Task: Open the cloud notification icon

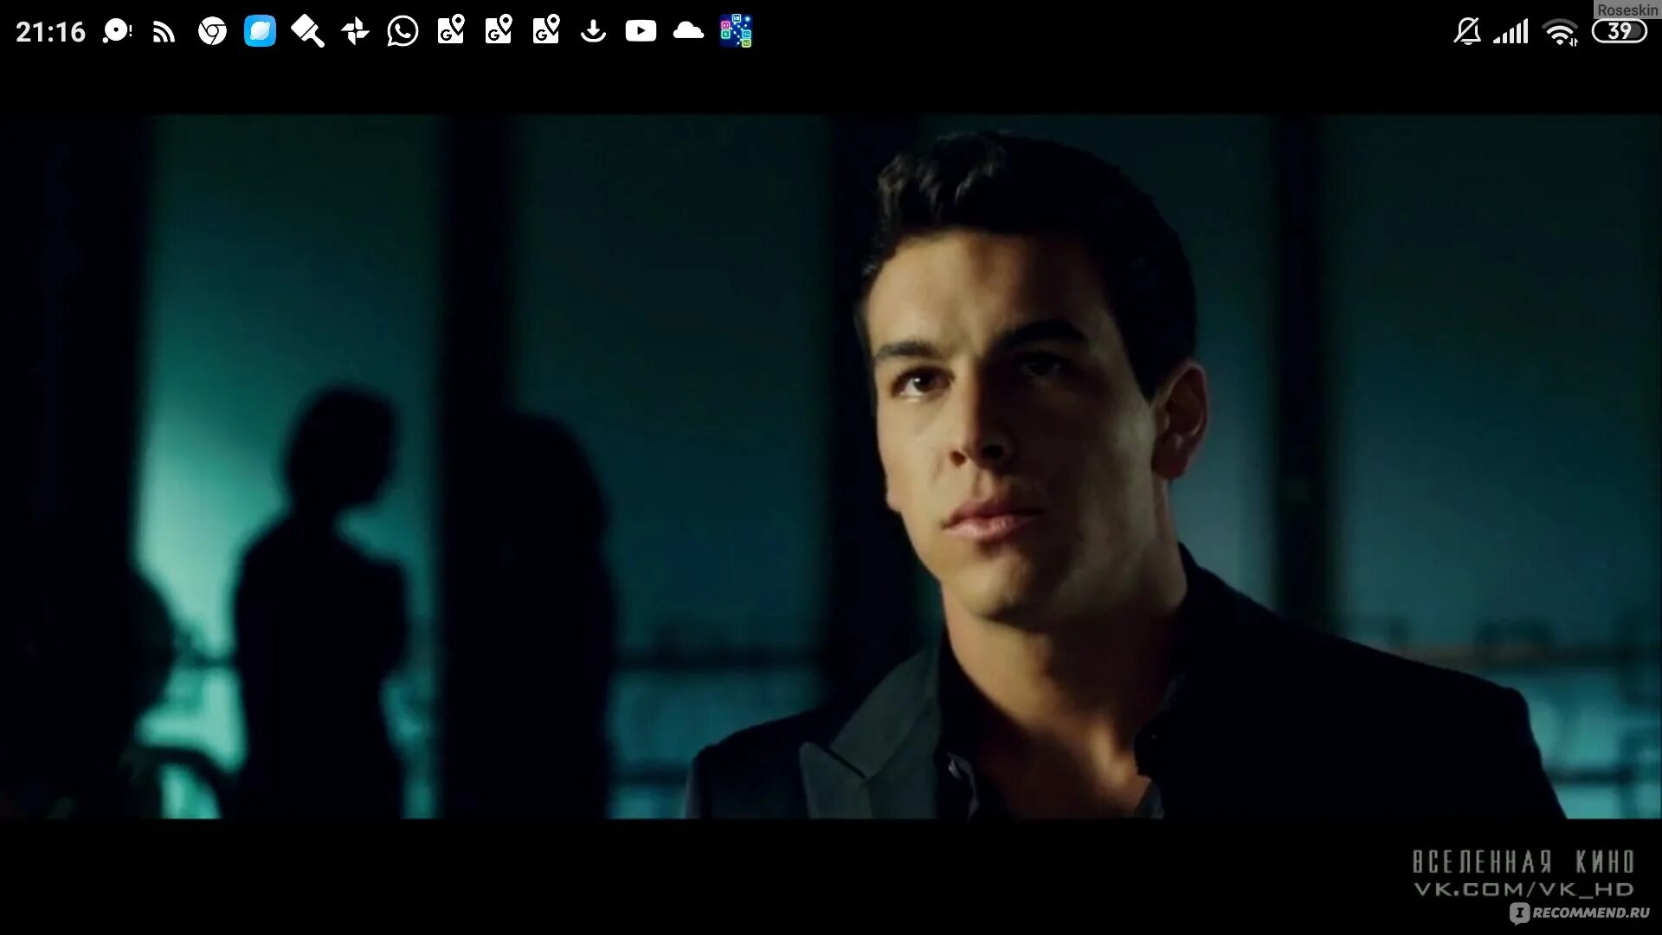Action: tap(688, 31)
